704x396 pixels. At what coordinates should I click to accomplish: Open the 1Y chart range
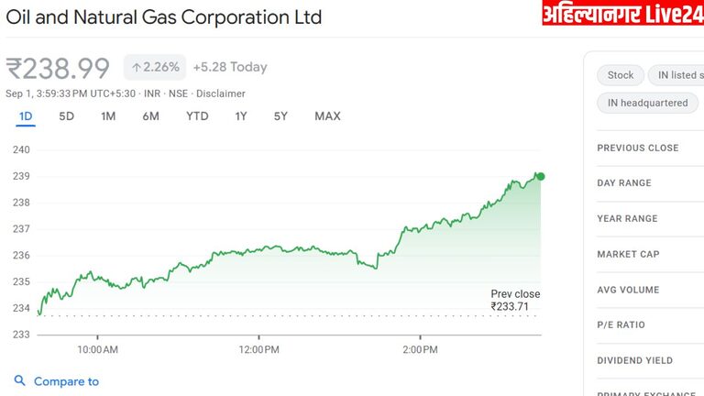coord(241,116)
